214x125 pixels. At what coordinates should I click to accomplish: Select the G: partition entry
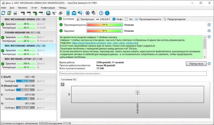pos(28,106)
